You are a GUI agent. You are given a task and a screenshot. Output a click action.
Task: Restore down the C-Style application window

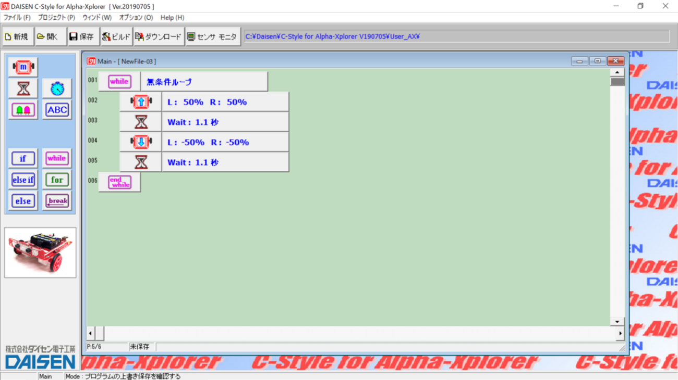tap(640, 6)
